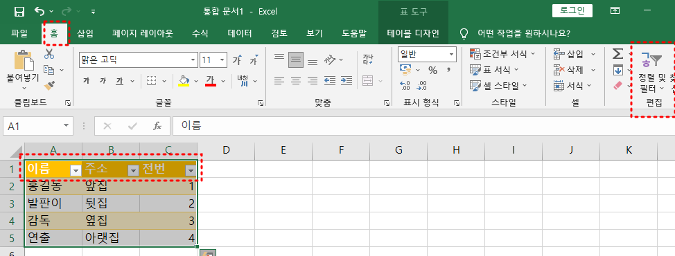Open the font size 11 combo box
This screenshot has width=675, height=256.
(213, 60)
